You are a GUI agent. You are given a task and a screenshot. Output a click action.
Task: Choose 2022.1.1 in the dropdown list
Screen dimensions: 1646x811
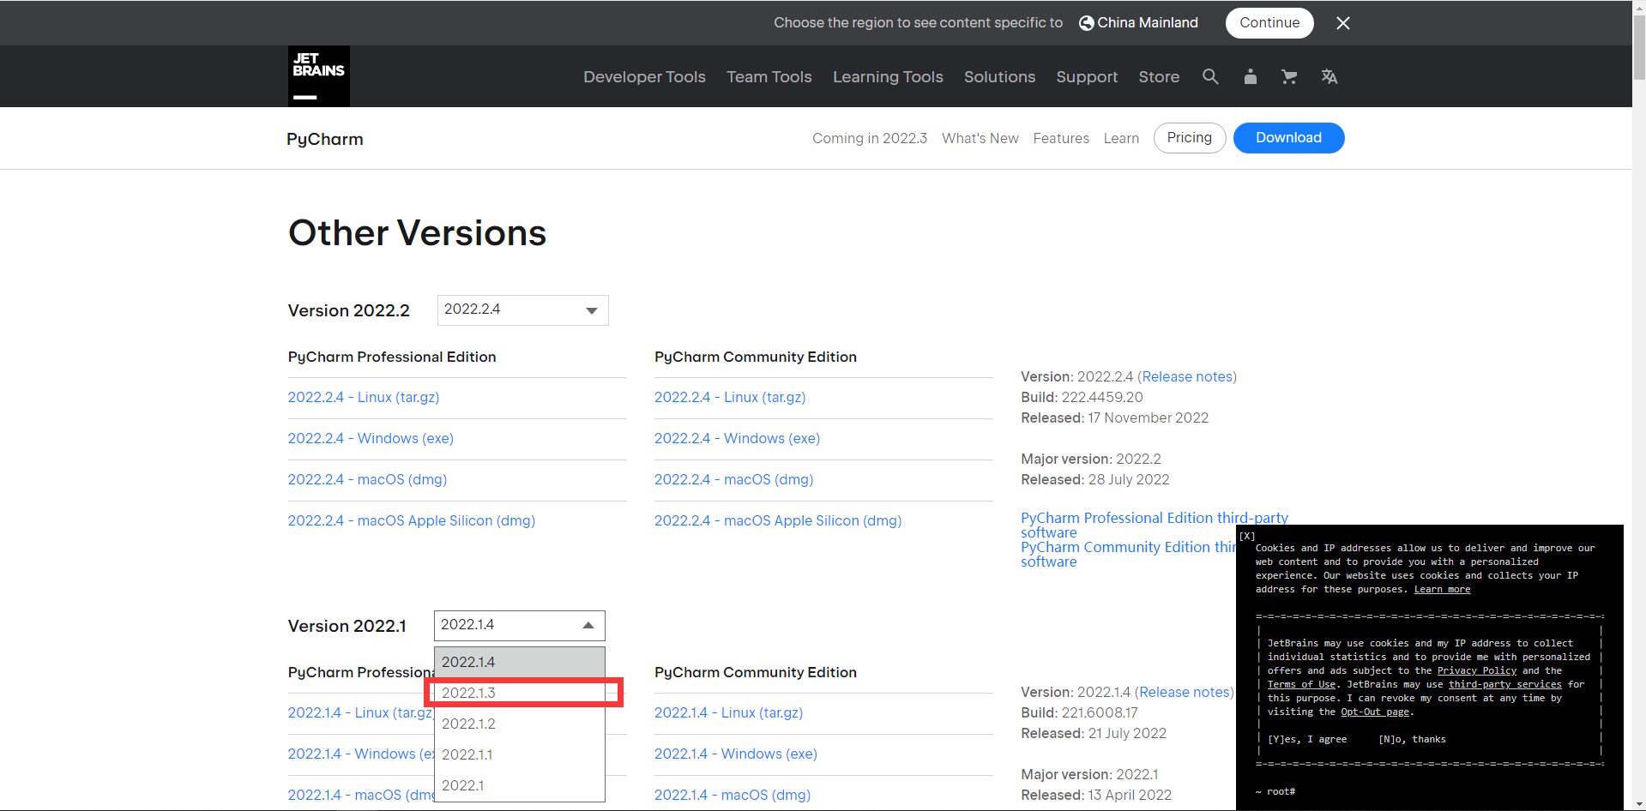pos(520,754)
